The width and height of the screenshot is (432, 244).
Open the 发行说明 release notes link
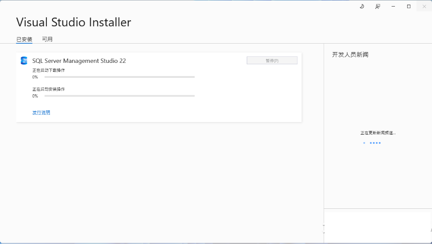click(41, 113)
